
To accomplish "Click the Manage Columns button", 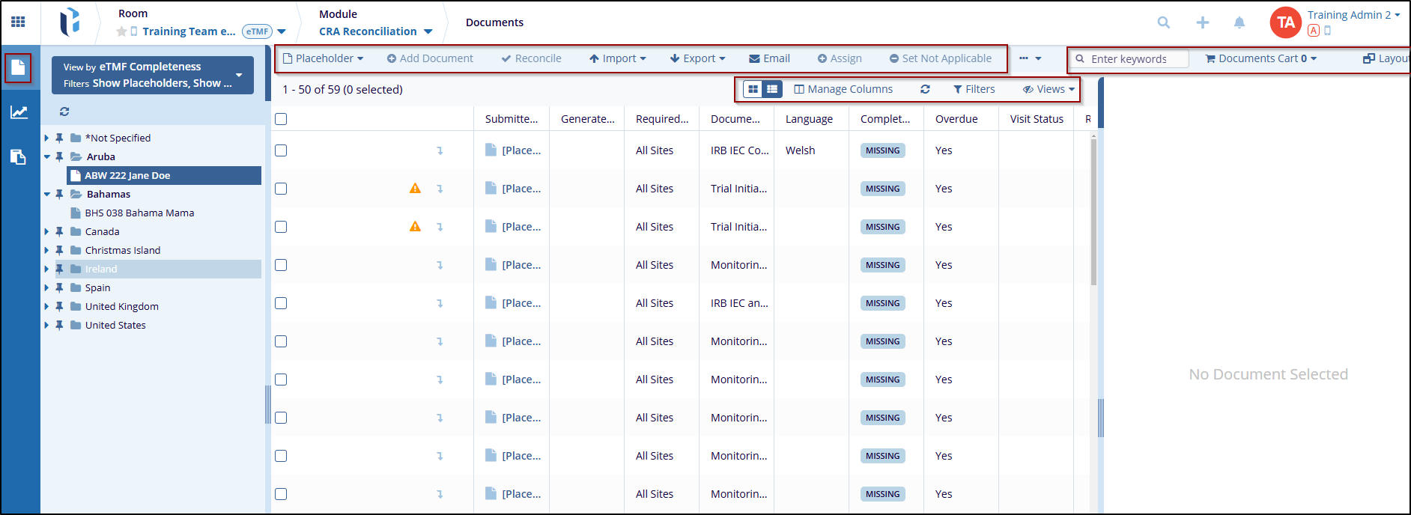I will tap(843, 89).
